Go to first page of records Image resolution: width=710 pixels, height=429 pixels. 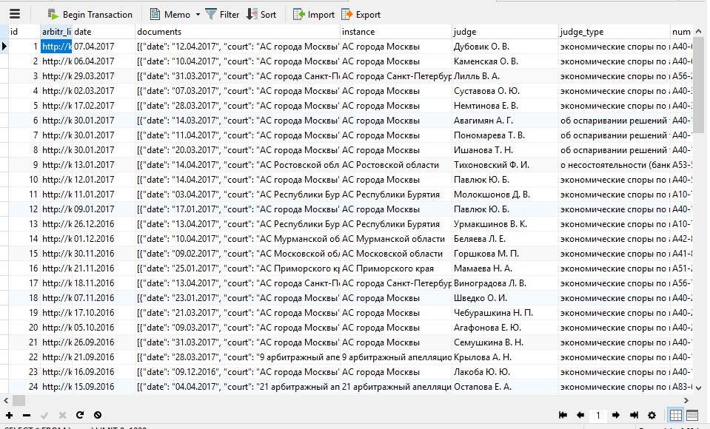563,415
